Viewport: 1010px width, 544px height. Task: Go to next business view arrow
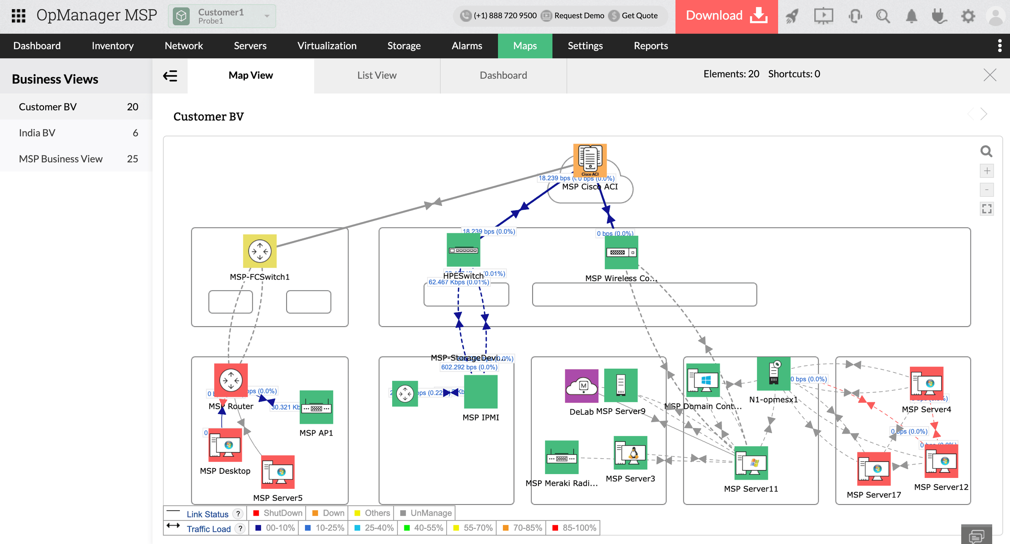984,114
